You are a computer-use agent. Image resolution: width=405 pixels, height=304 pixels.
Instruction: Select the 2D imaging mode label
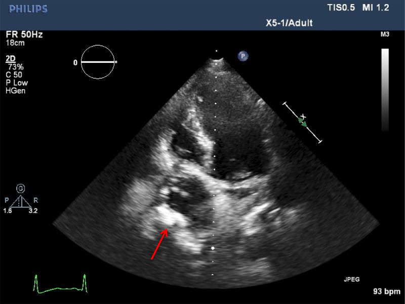click(10, 59)
